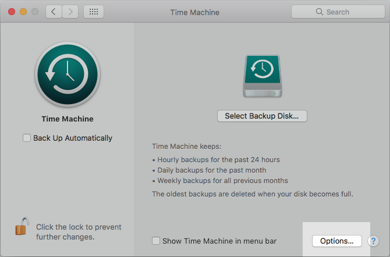Minimize the window with the yellow button
The height and width of the screenshot is (257, 390).
coord(23,12)
